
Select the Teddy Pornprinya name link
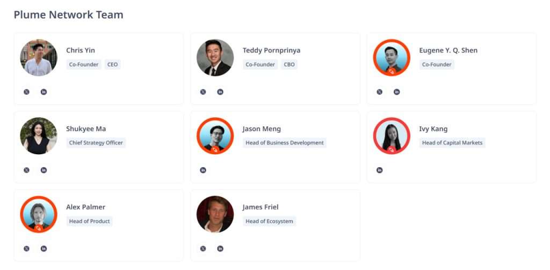click(x=271, y=50)
